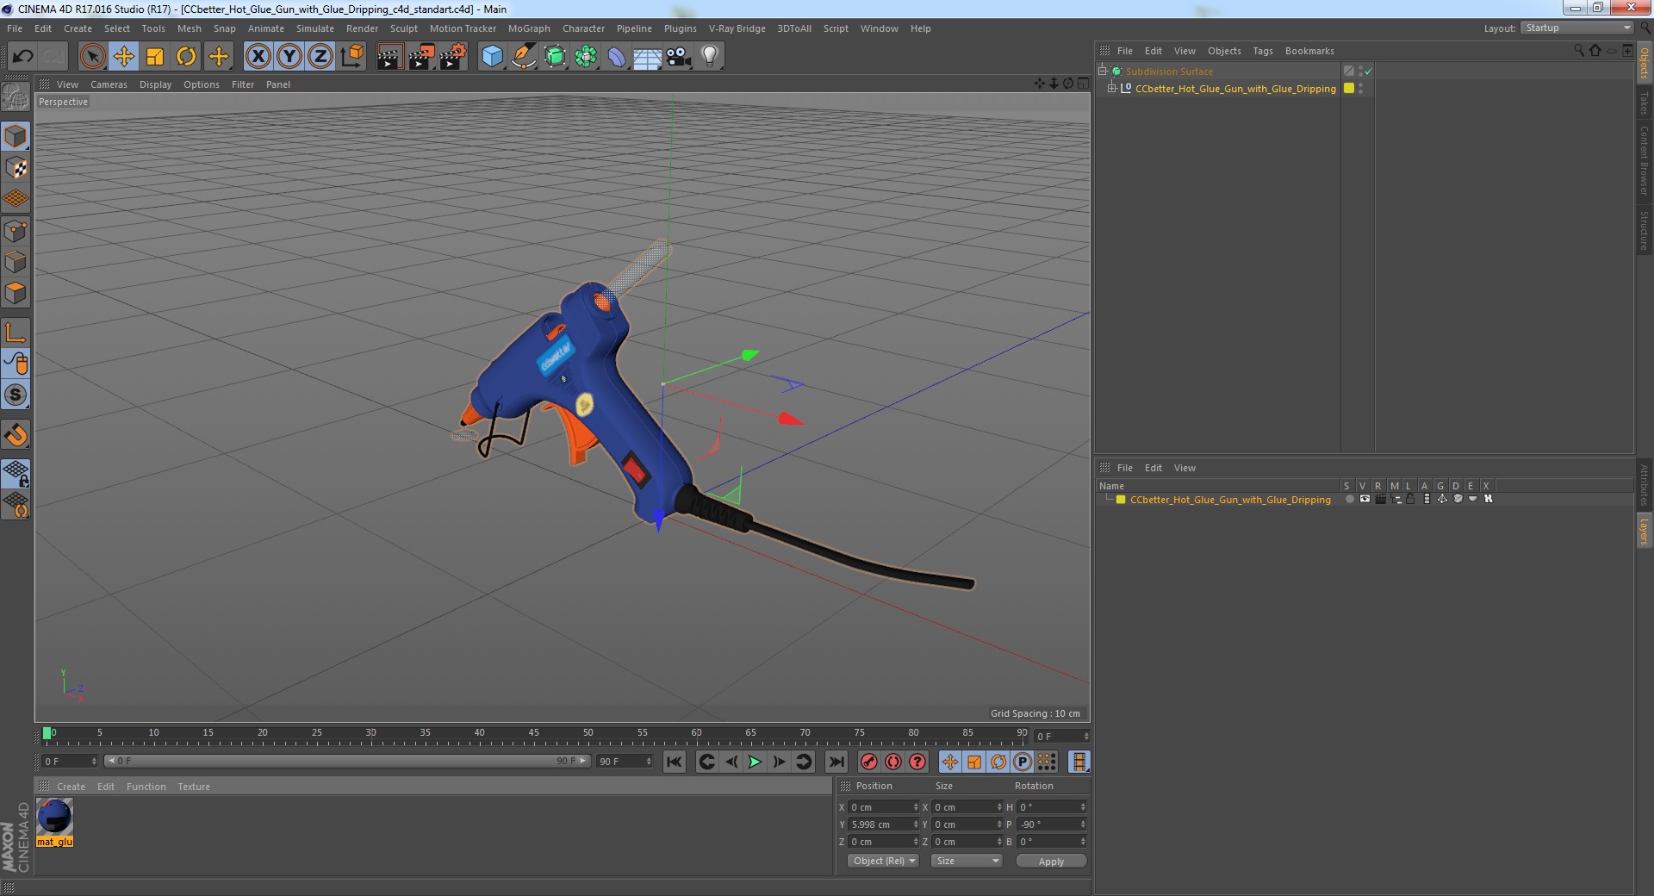Viewport: 1654px width, 896px height.
Task: Click the Rotation P value field
Action: [x=1052, y=824]
